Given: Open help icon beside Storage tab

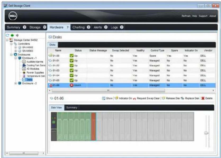Looking at the screenshot, I should click(x=44, y=27).
